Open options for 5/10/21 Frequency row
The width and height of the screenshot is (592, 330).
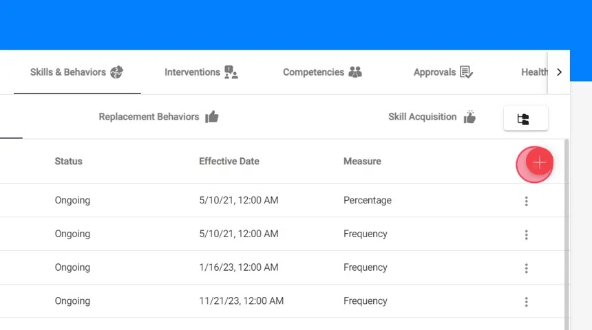[x=526, y=234]
